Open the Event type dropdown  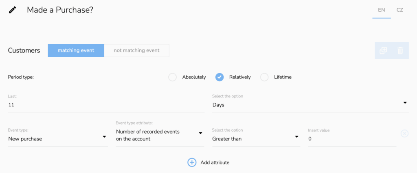pos(57,139)
